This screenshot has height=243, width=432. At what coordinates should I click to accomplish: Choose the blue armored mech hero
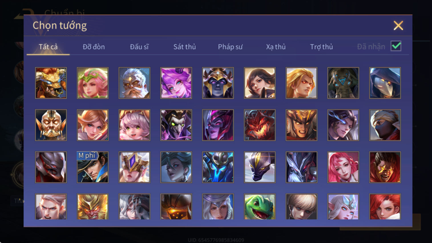[218, 167]
